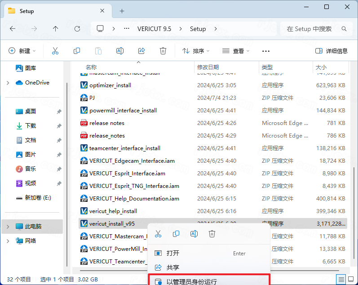
Task: Open Pictures (图片) in quick access
Action: tap(26, 155)
